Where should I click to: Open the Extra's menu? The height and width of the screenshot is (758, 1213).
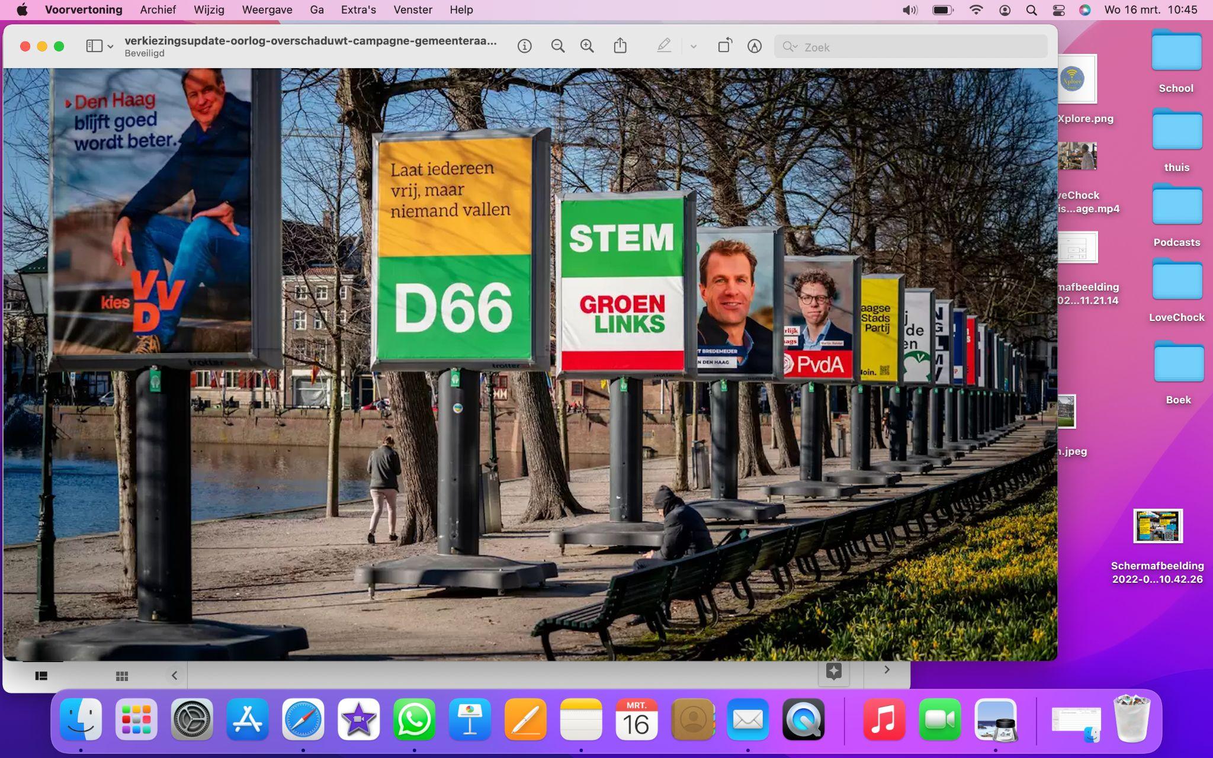click(x=358, y=9)
